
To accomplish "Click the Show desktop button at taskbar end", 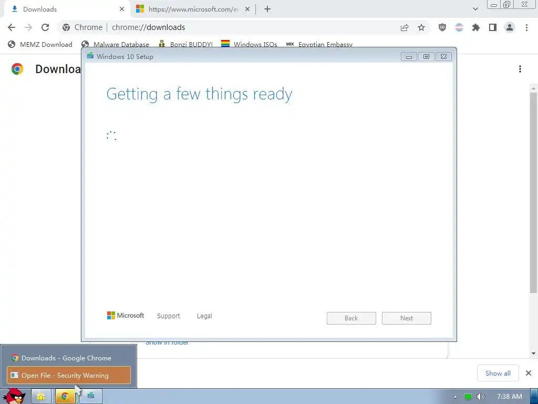I will 534,397.
